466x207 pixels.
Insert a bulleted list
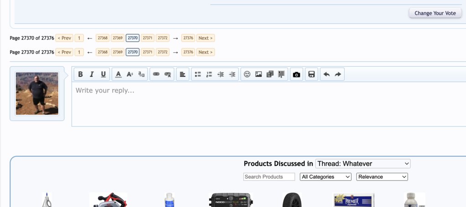pos(197,74)
